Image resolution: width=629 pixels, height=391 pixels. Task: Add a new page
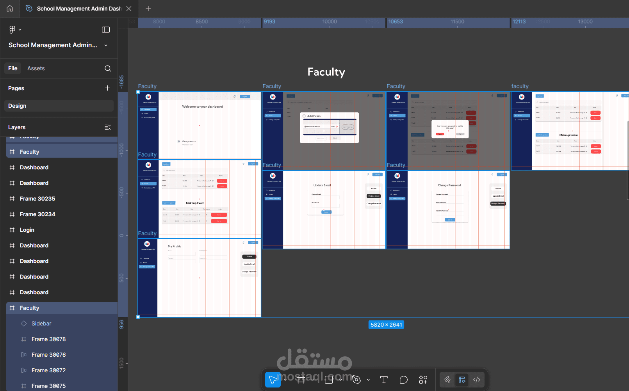tap(107, 88)
